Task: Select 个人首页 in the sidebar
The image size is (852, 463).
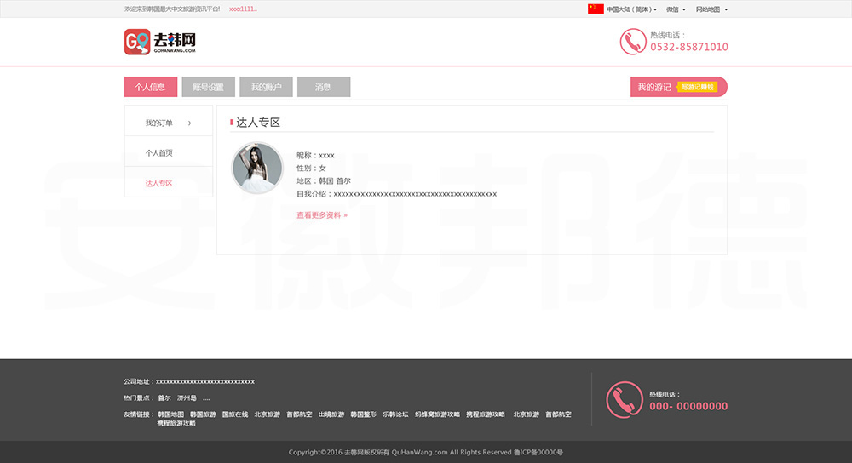Action: click(159, 153)
